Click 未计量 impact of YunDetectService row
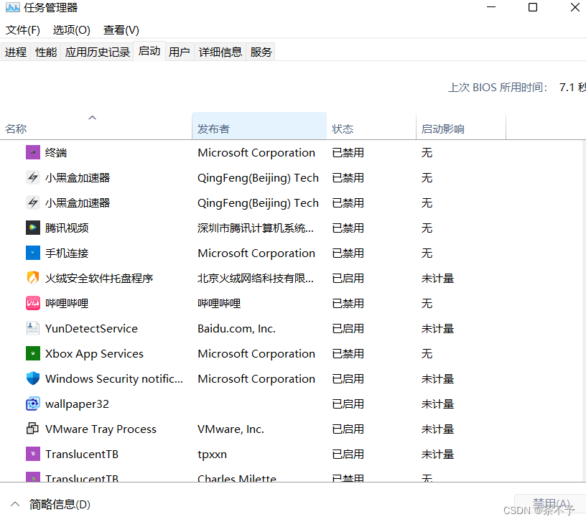Screen dimensions: 586x522 tap(437, 328)
